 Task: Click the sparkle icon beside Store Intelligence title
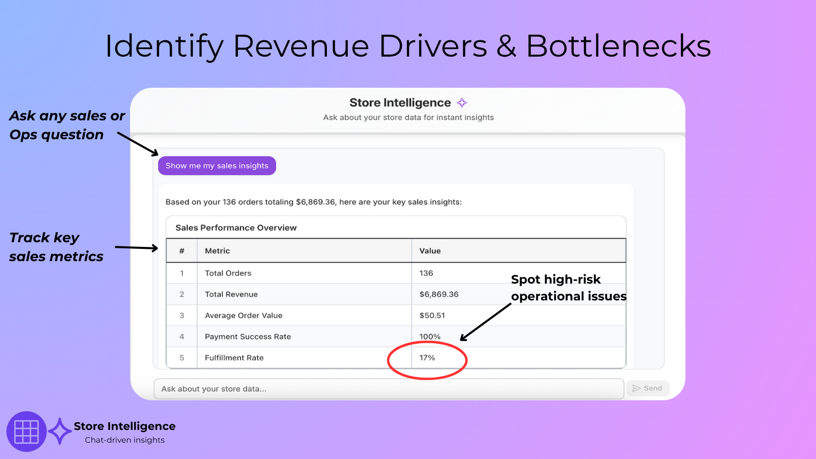click(462, 103)
